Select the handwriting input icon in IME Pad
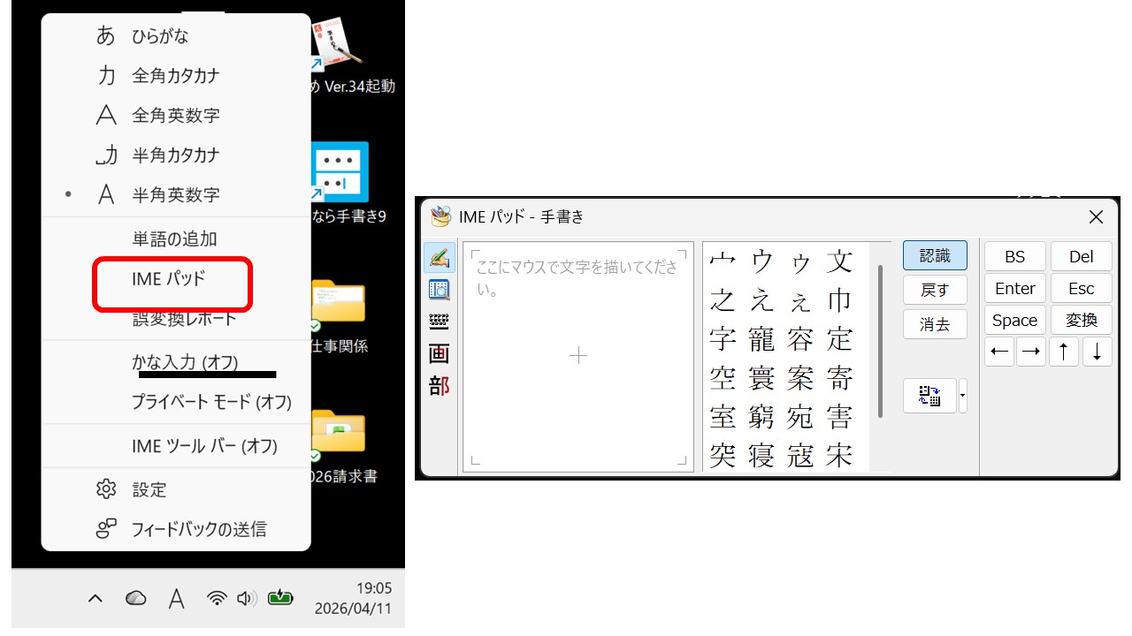The height and width of the screenshot is (636, 1132). (440, 258)
